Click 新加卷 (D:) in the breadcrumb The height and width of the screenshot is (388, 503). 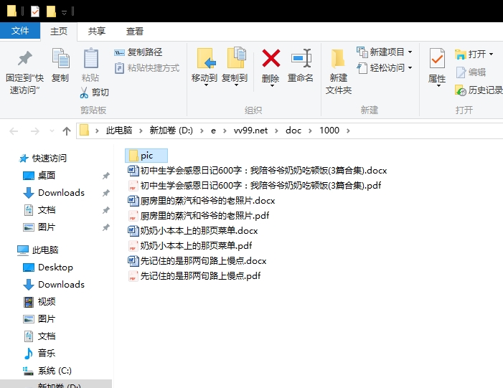171,131
